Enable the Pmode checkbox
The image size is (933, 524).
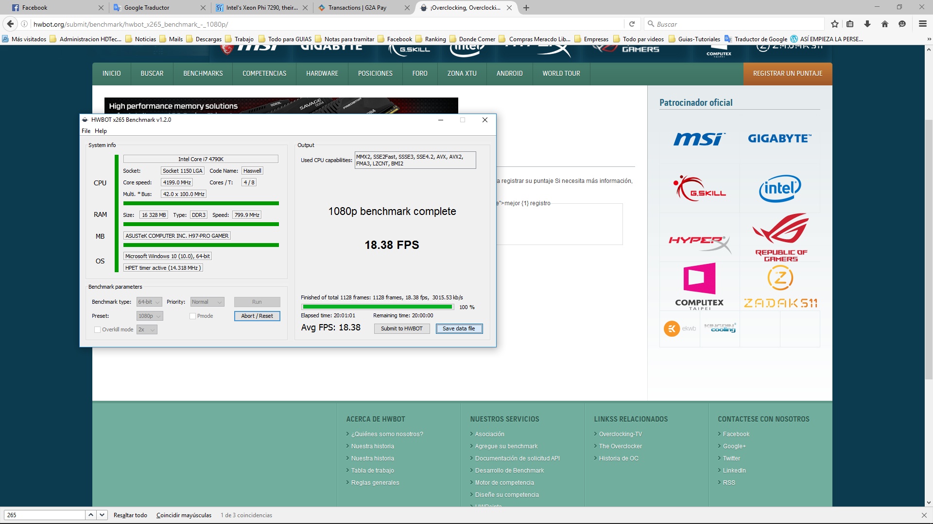pyautogui.click(x=192, y=316)
